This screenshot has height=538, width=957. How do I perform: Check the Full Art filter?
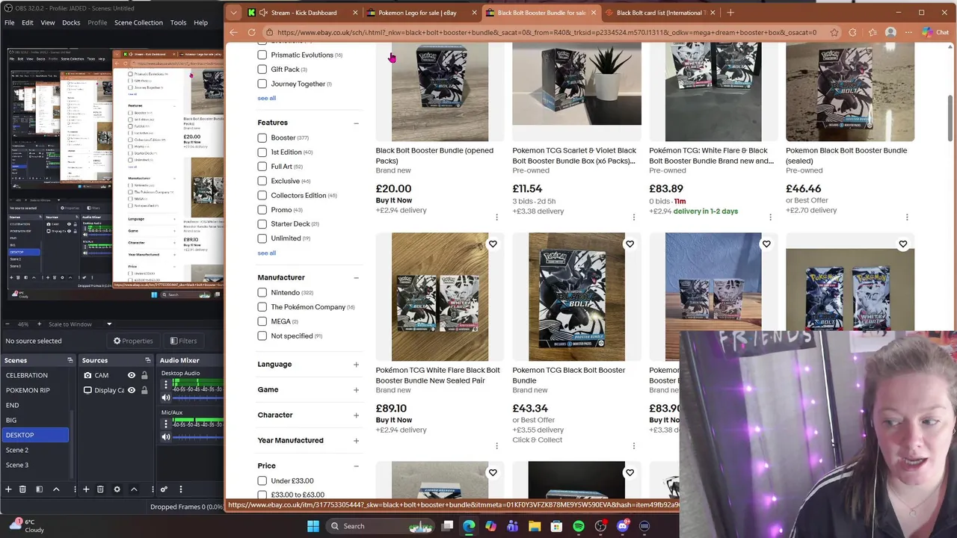(262, 167)
